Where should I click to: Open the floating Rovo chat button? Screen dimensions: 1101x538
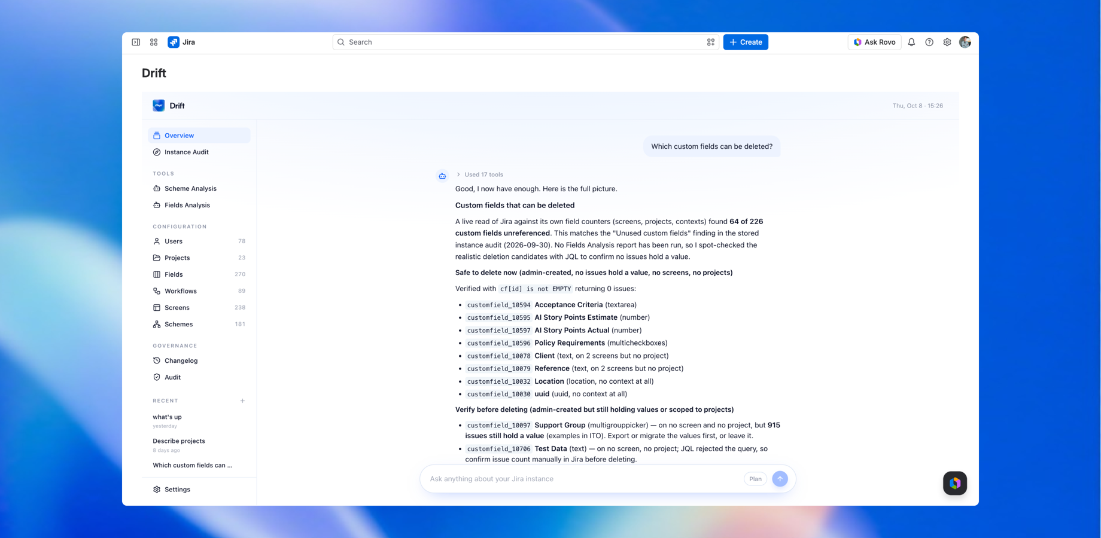[x=955, y=483]
